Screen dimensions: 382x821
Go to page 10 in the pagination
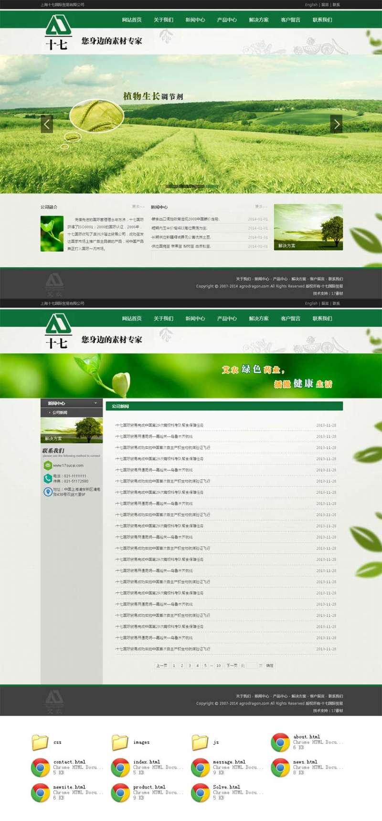(x=218, y=665)
